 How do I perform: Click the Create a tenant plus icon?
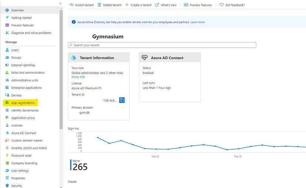[127, 5]
